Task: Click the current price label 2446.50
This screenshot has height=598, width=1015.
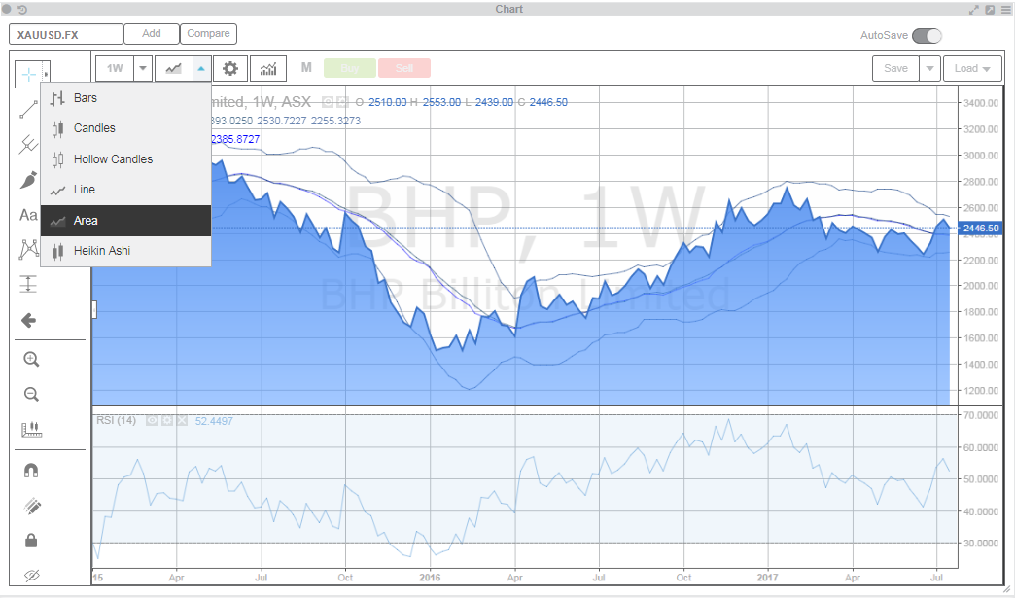Action: tap(981, 228)
